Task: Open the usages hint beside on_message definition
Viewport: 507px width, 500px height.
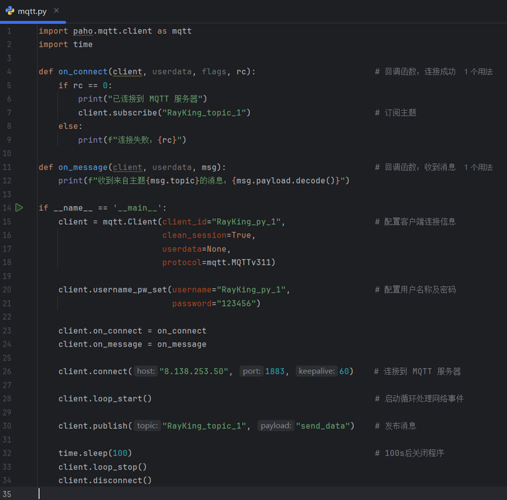Action: coord(478,167)
